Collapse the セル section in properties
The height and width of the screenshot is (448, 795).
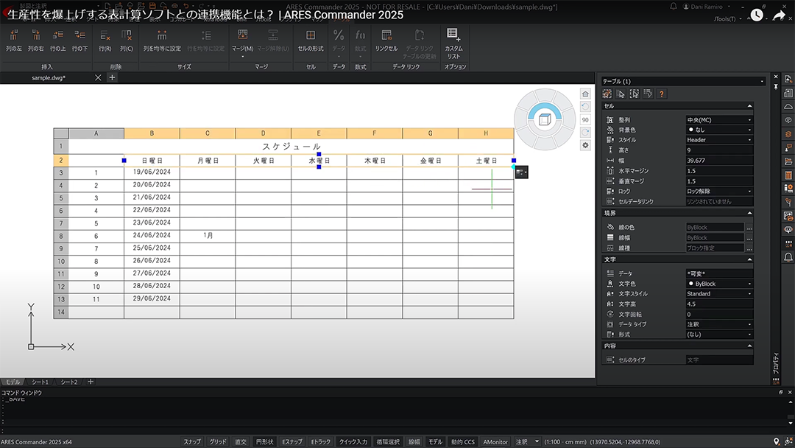pyautogui.click(x=749, y=106)
